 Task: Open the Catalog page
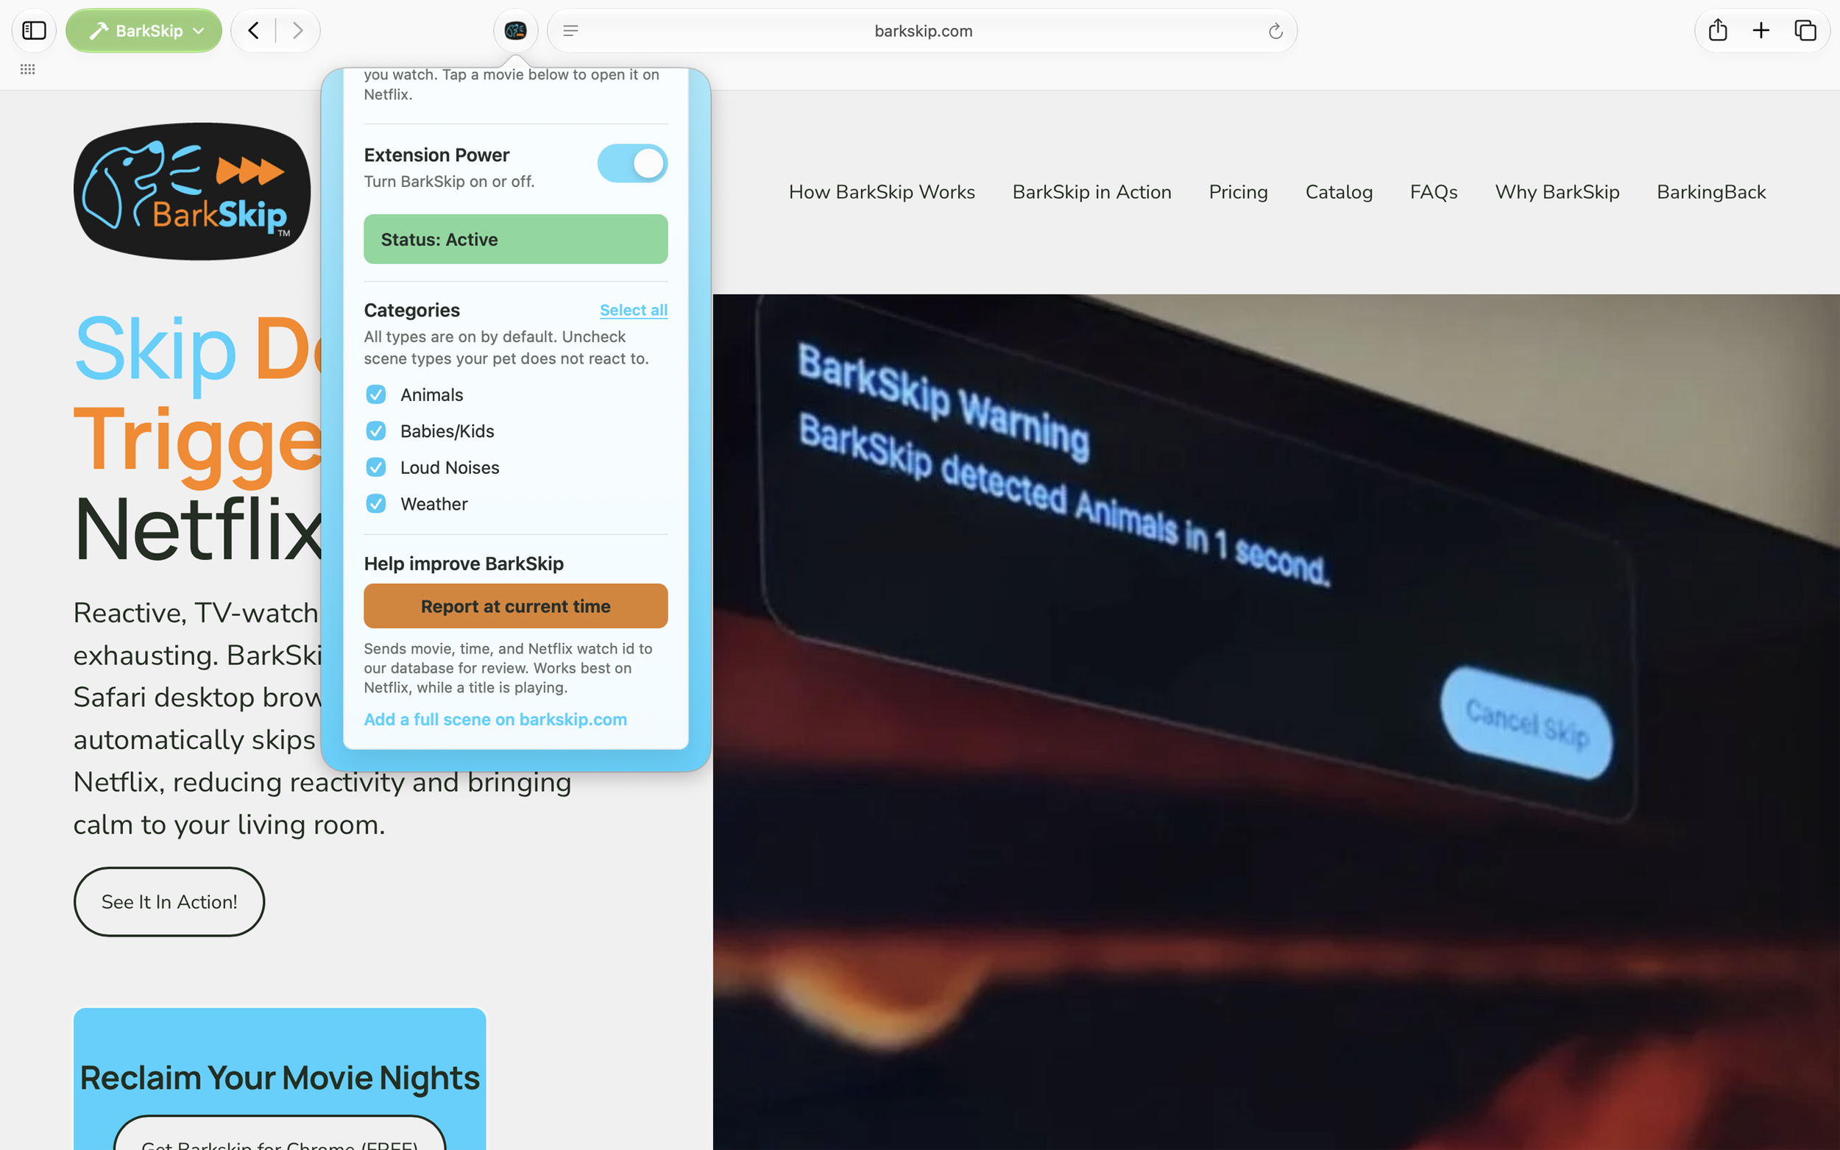click(x=1339, y=191)
